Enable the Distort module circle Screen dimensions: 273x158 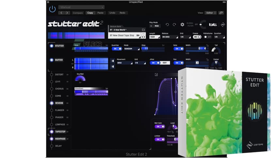(x=52, y=75)
